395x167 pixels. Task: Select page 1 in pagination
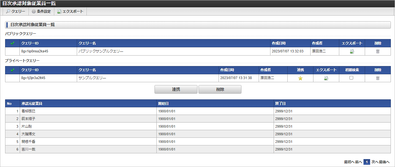click(367, 162)
